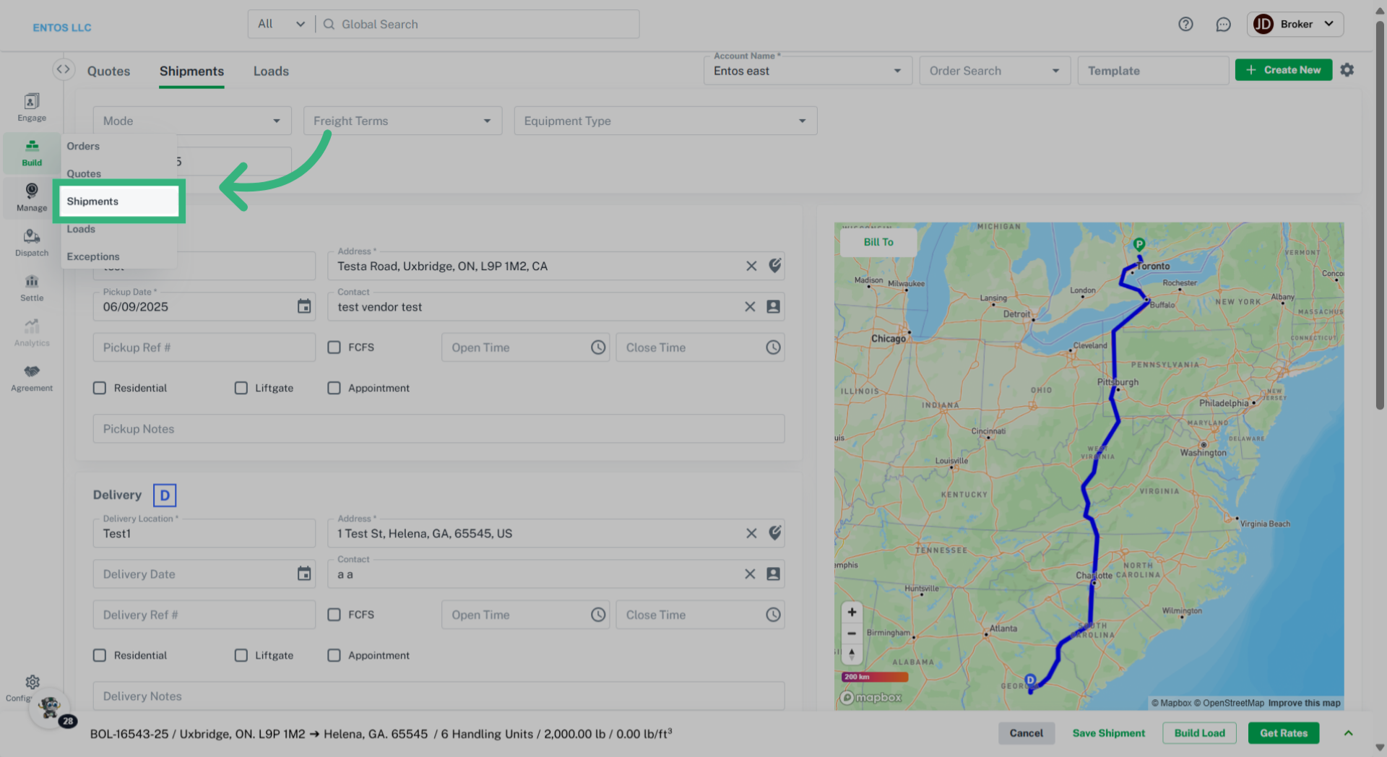
Task: Open the help question mark icon
Action: pyautogui.click(x=1185, y=25)
